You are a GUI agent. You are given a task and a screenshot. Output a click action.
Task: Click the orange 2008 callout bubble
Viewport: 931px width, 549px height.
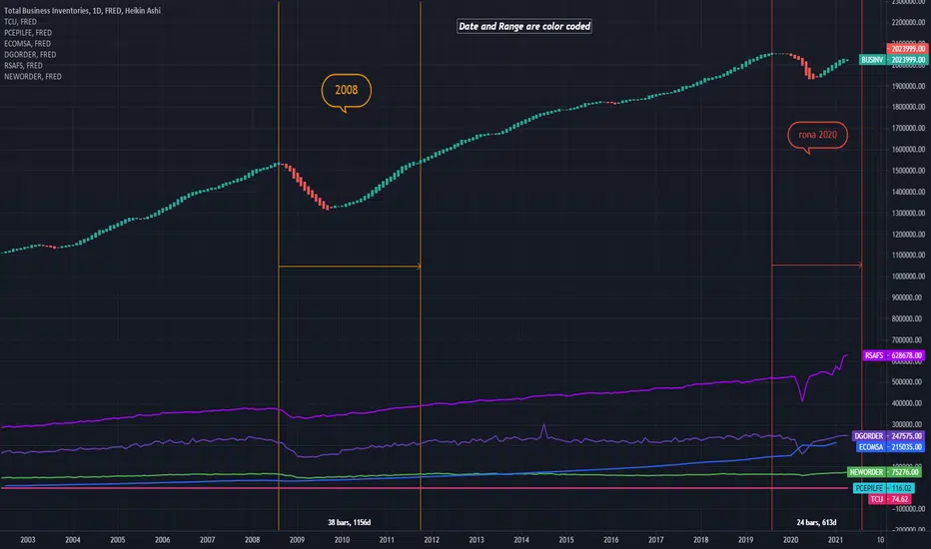click(347, 91)
